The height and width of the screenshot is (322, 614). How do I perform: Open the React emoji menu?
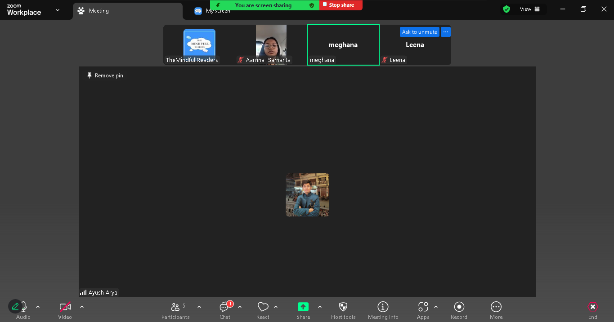coord(263,310)
